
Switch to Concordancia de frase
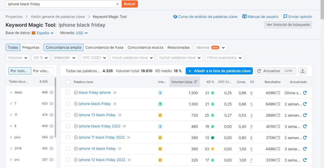click(104, 47)
